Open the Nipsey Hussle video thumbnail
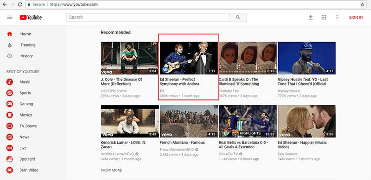 tap(307, 58)
